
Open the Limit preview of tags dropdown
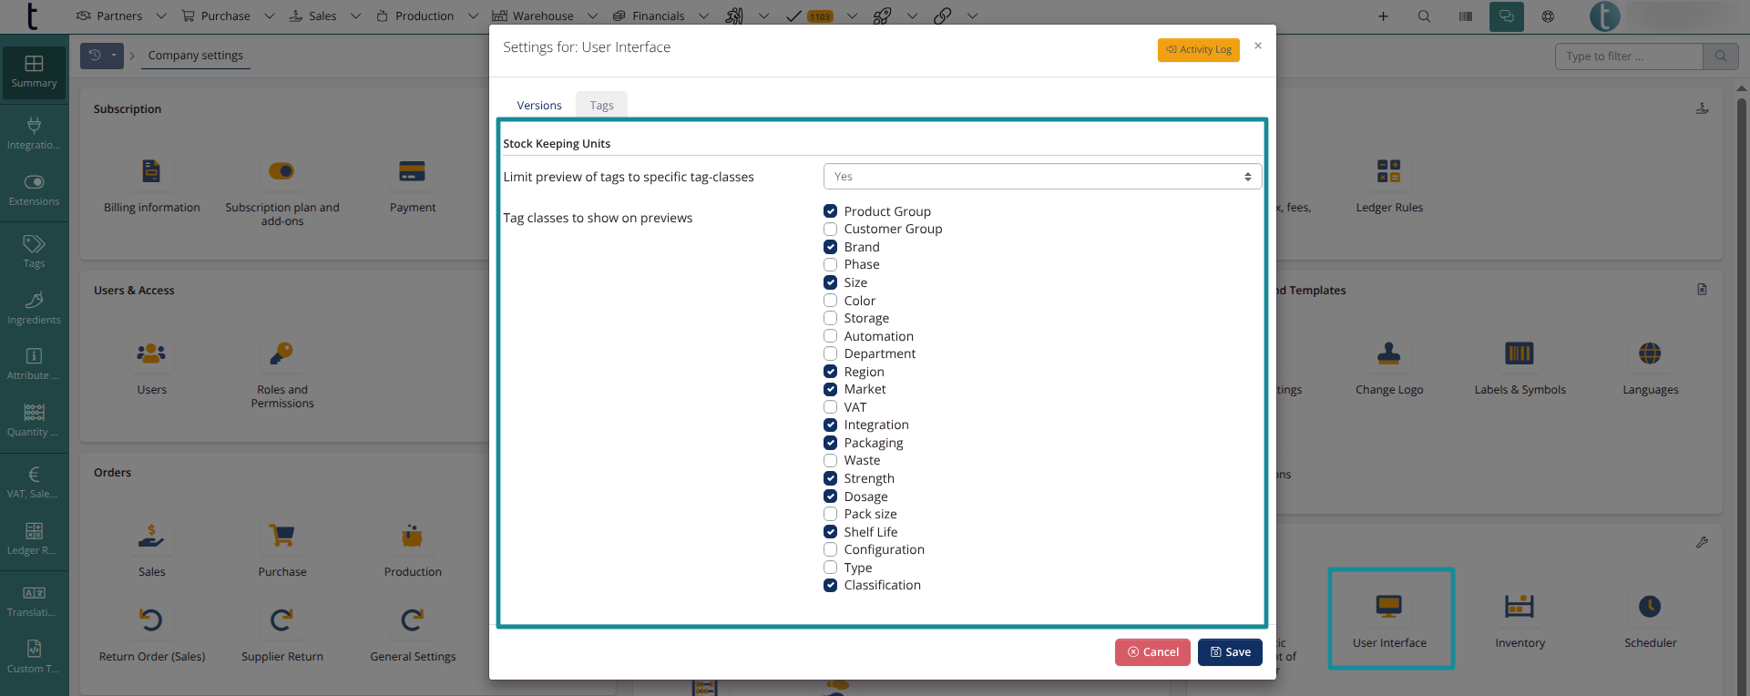pyautogui.click(x=1042, y=177)
